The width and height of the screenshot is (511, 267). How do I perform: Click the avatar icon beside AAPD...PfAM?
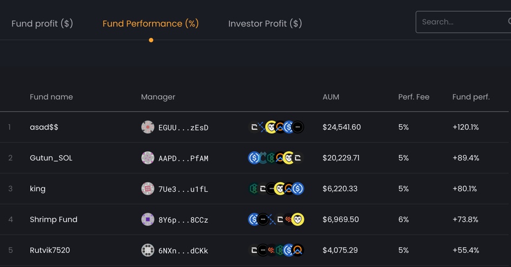coord(148,158)
